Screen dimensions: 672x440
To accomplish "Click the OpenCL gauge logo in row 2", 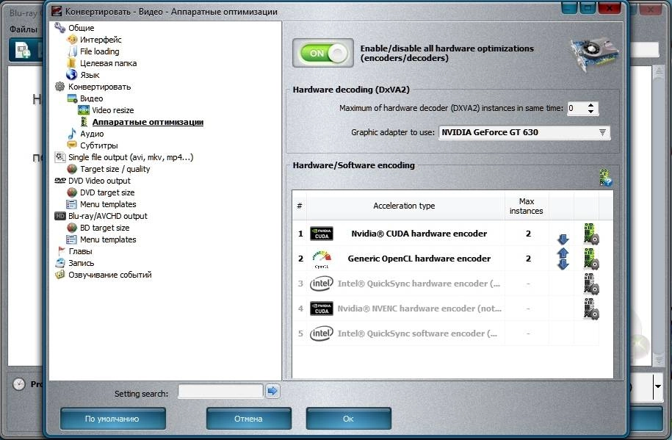I will tap(322, 259).
